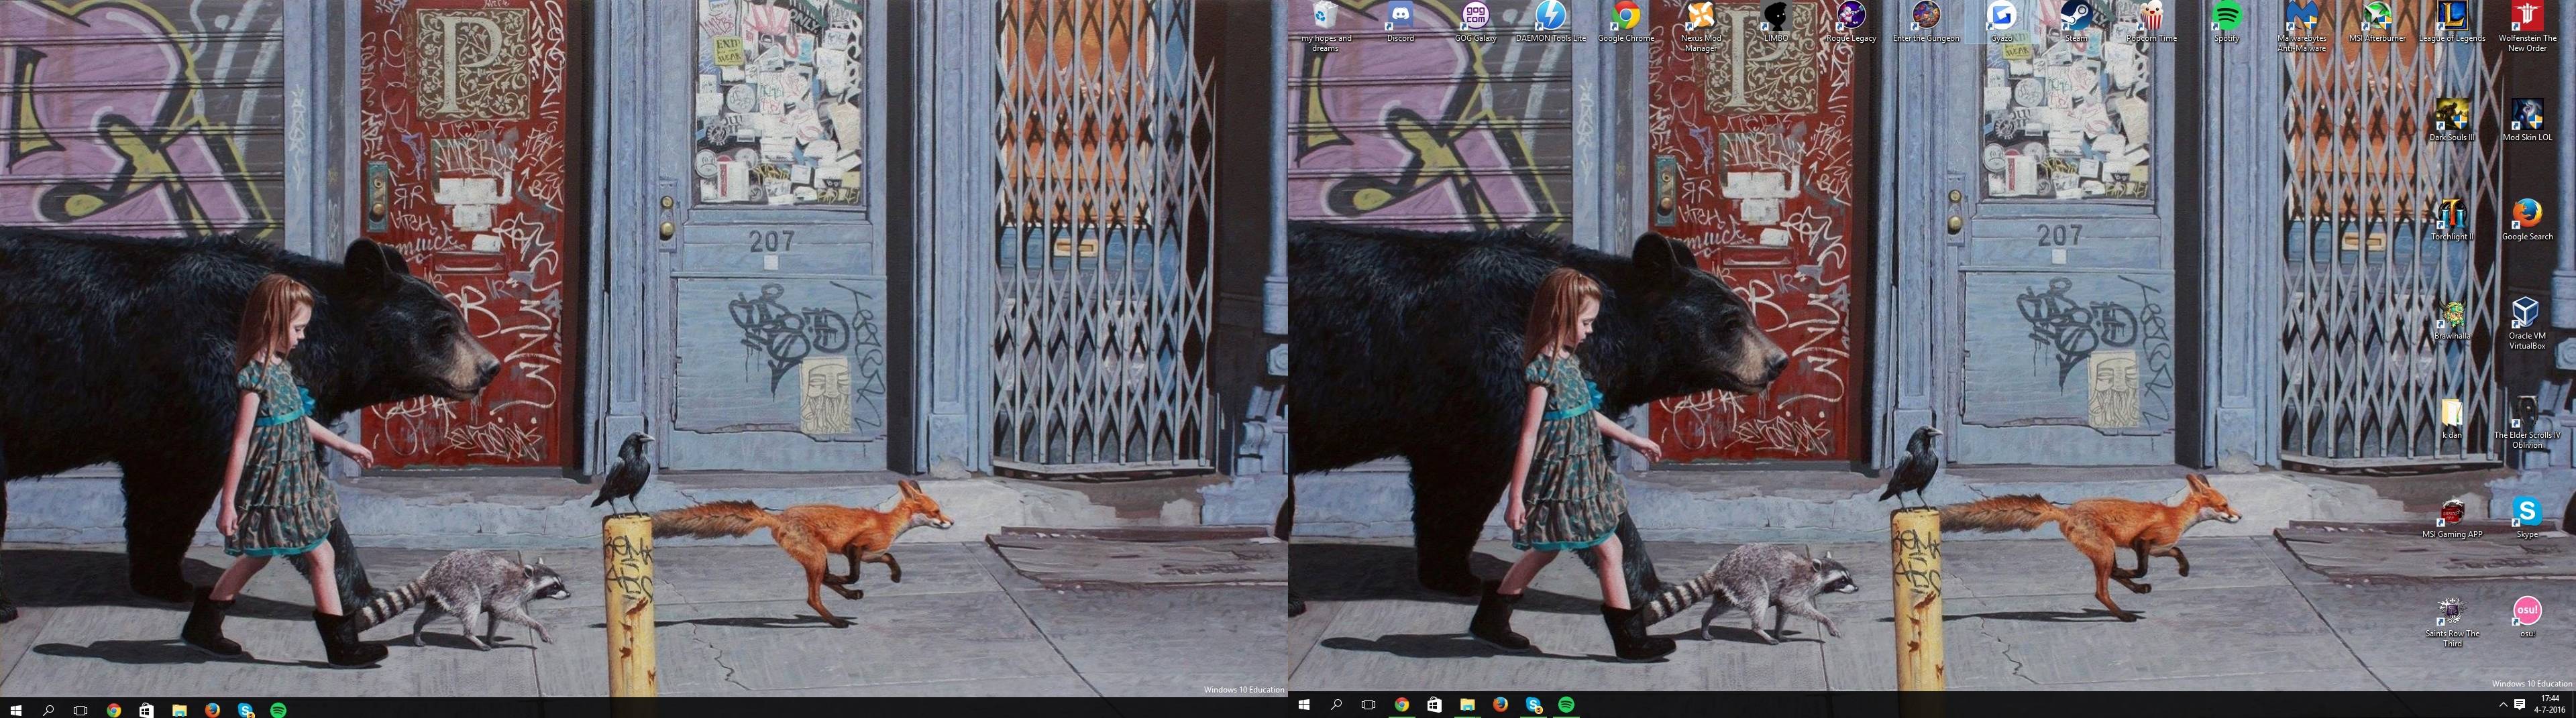Select the 'k dan' folder on desktop

pos(2452,418)
